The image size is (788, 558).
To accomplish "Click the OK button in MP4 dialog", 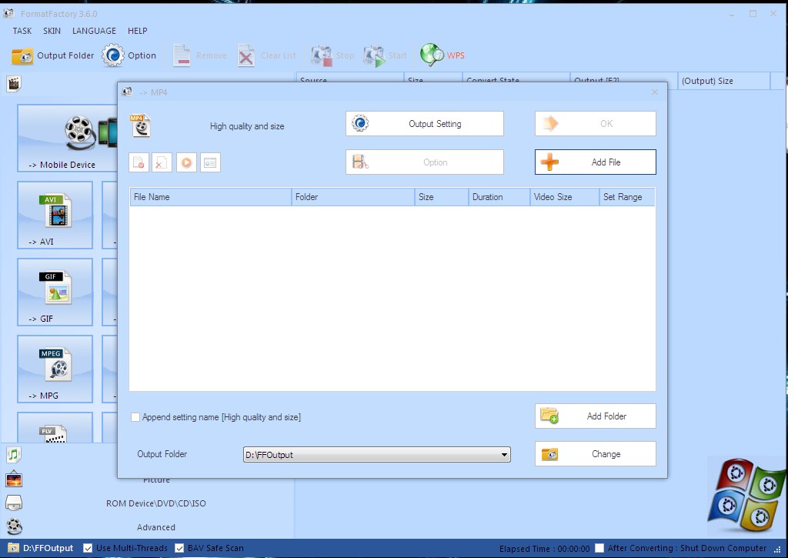I will point(596,124).
